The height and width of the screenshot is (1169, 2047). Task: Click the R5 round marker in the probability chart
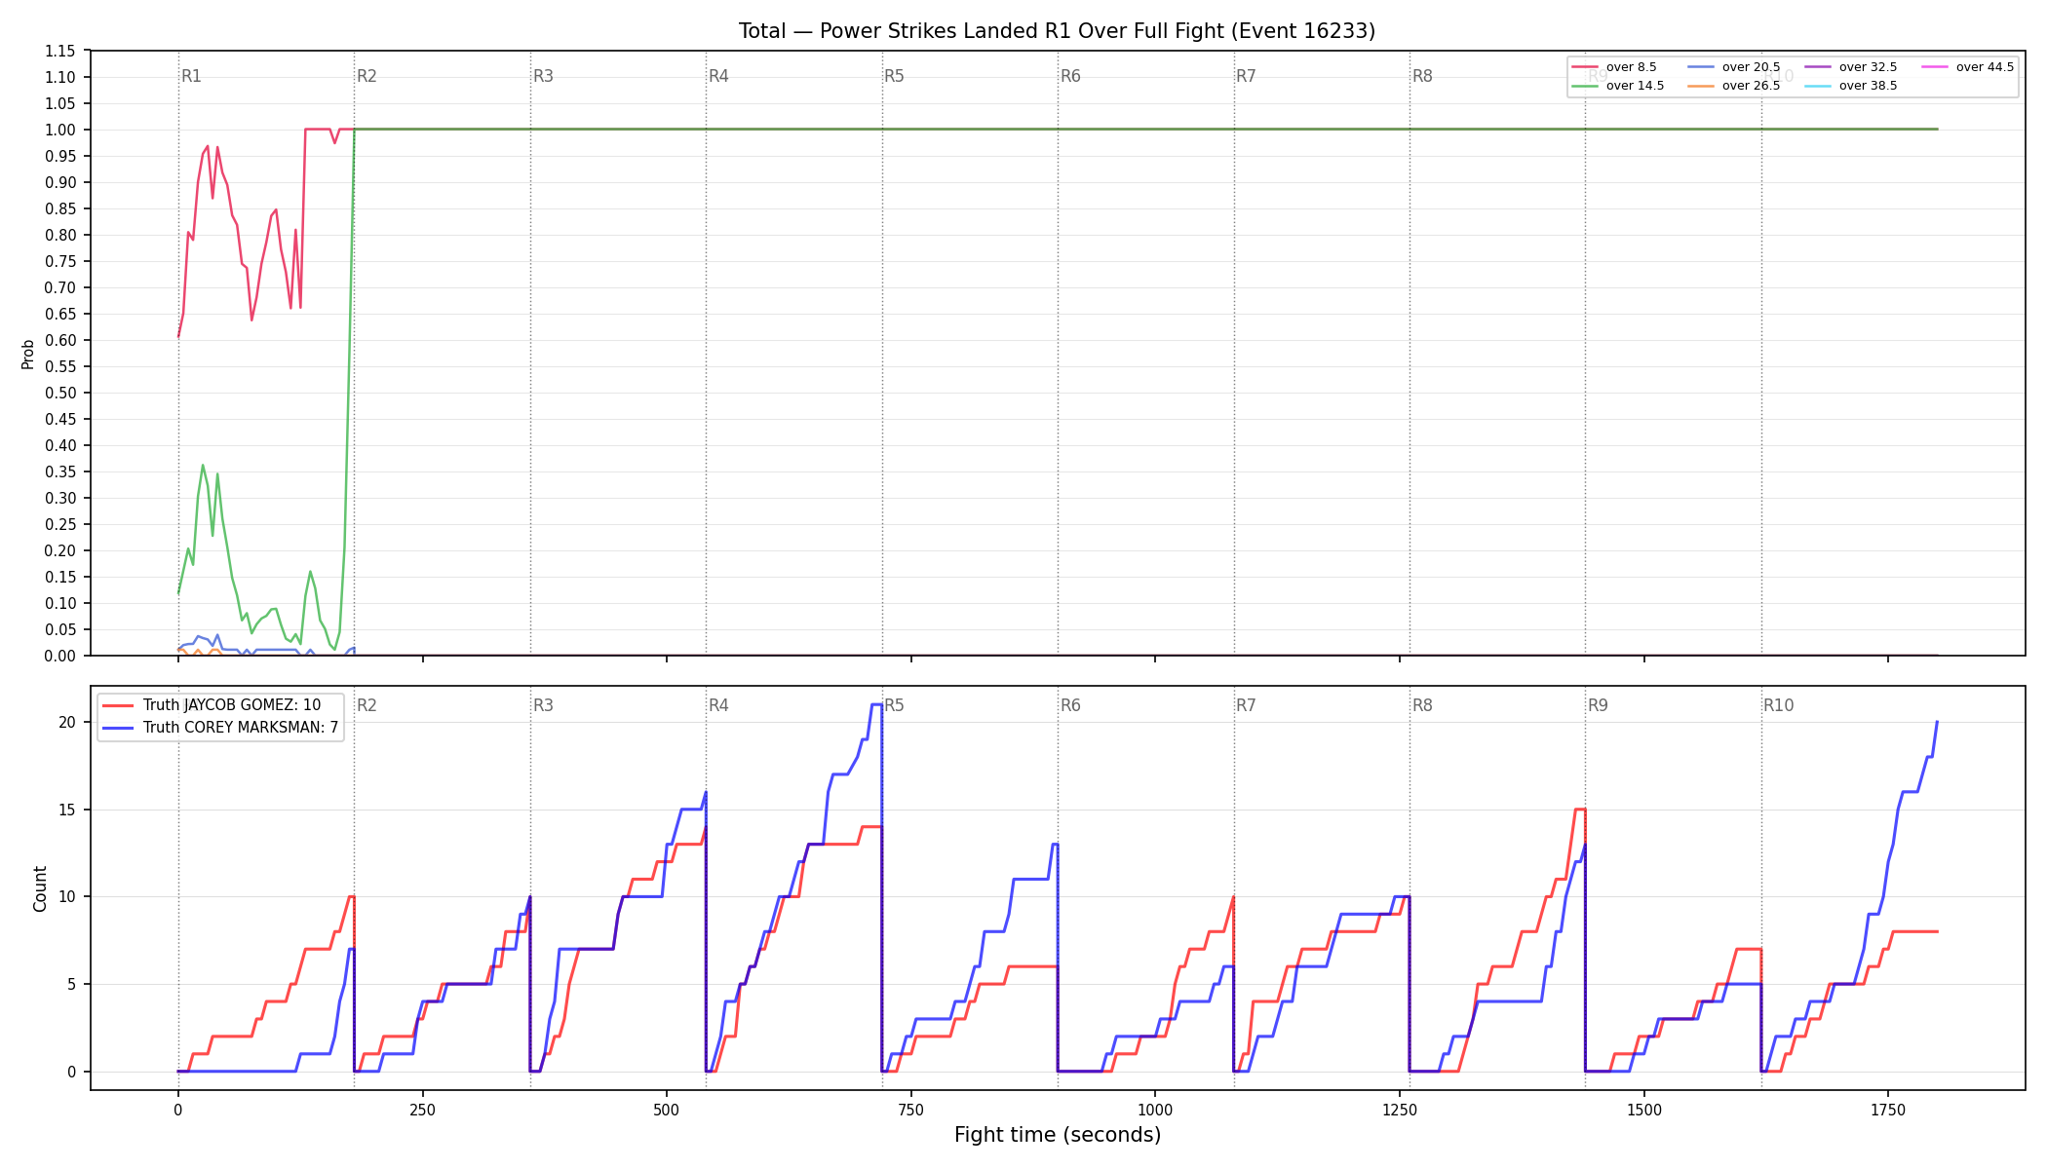[x=894, y=76]
